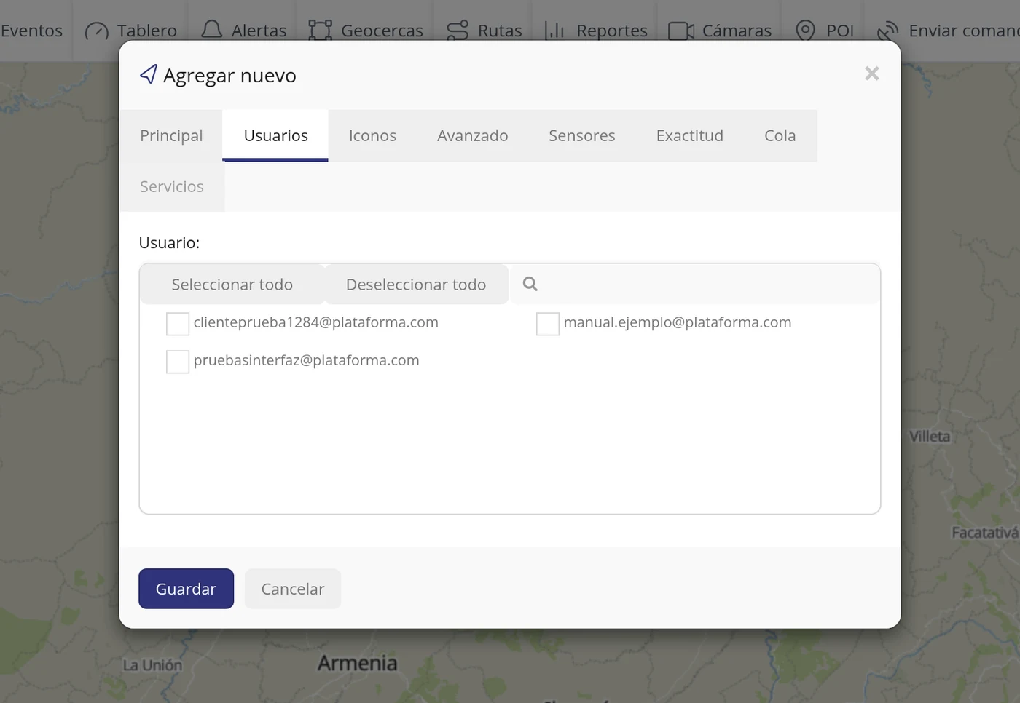Screen dimensions: 1020x703
Task: Click the Geocercas polygon icon
Action: click(320, 31)
